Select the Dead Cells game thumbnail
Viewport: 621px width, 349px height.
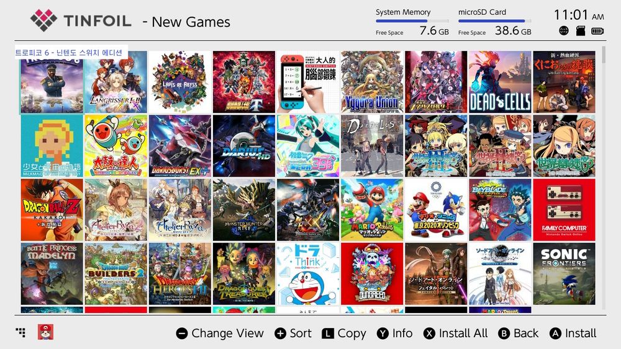pos(500,82)
